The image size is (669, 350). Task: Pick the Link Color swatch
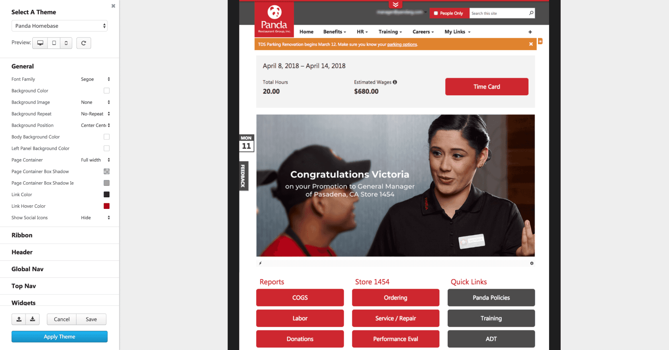pyautogui.click(x=107, y=195)
